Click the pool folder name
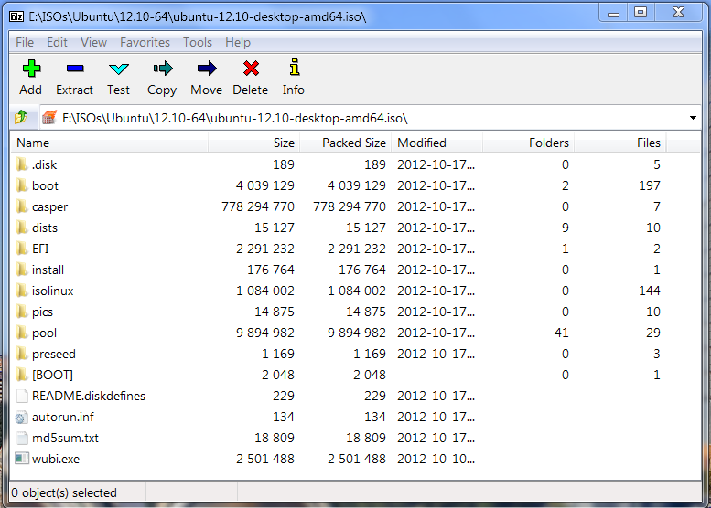The image size is (711, 508). 45,333
